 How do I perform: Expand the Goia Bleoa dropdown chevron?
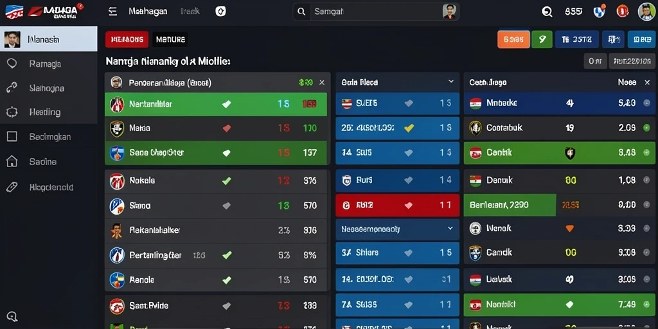[x=450, y=82]
